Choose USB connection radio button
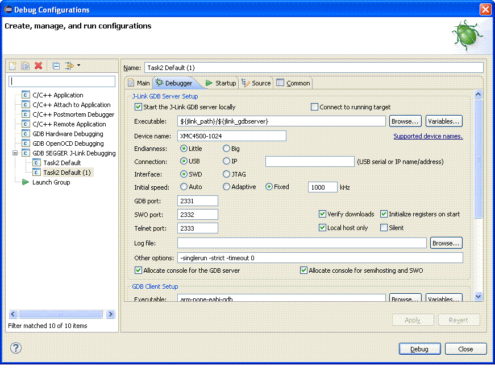 click(x=184, y=161)
